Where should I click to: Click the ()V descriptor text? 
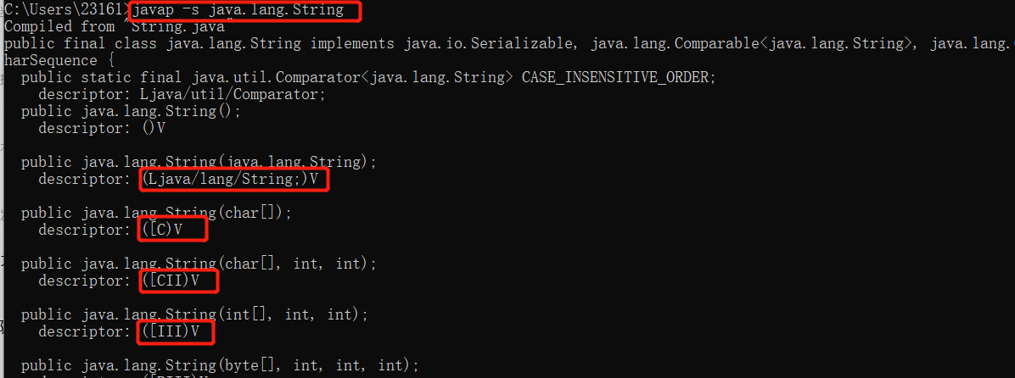(x=154, y=128)
